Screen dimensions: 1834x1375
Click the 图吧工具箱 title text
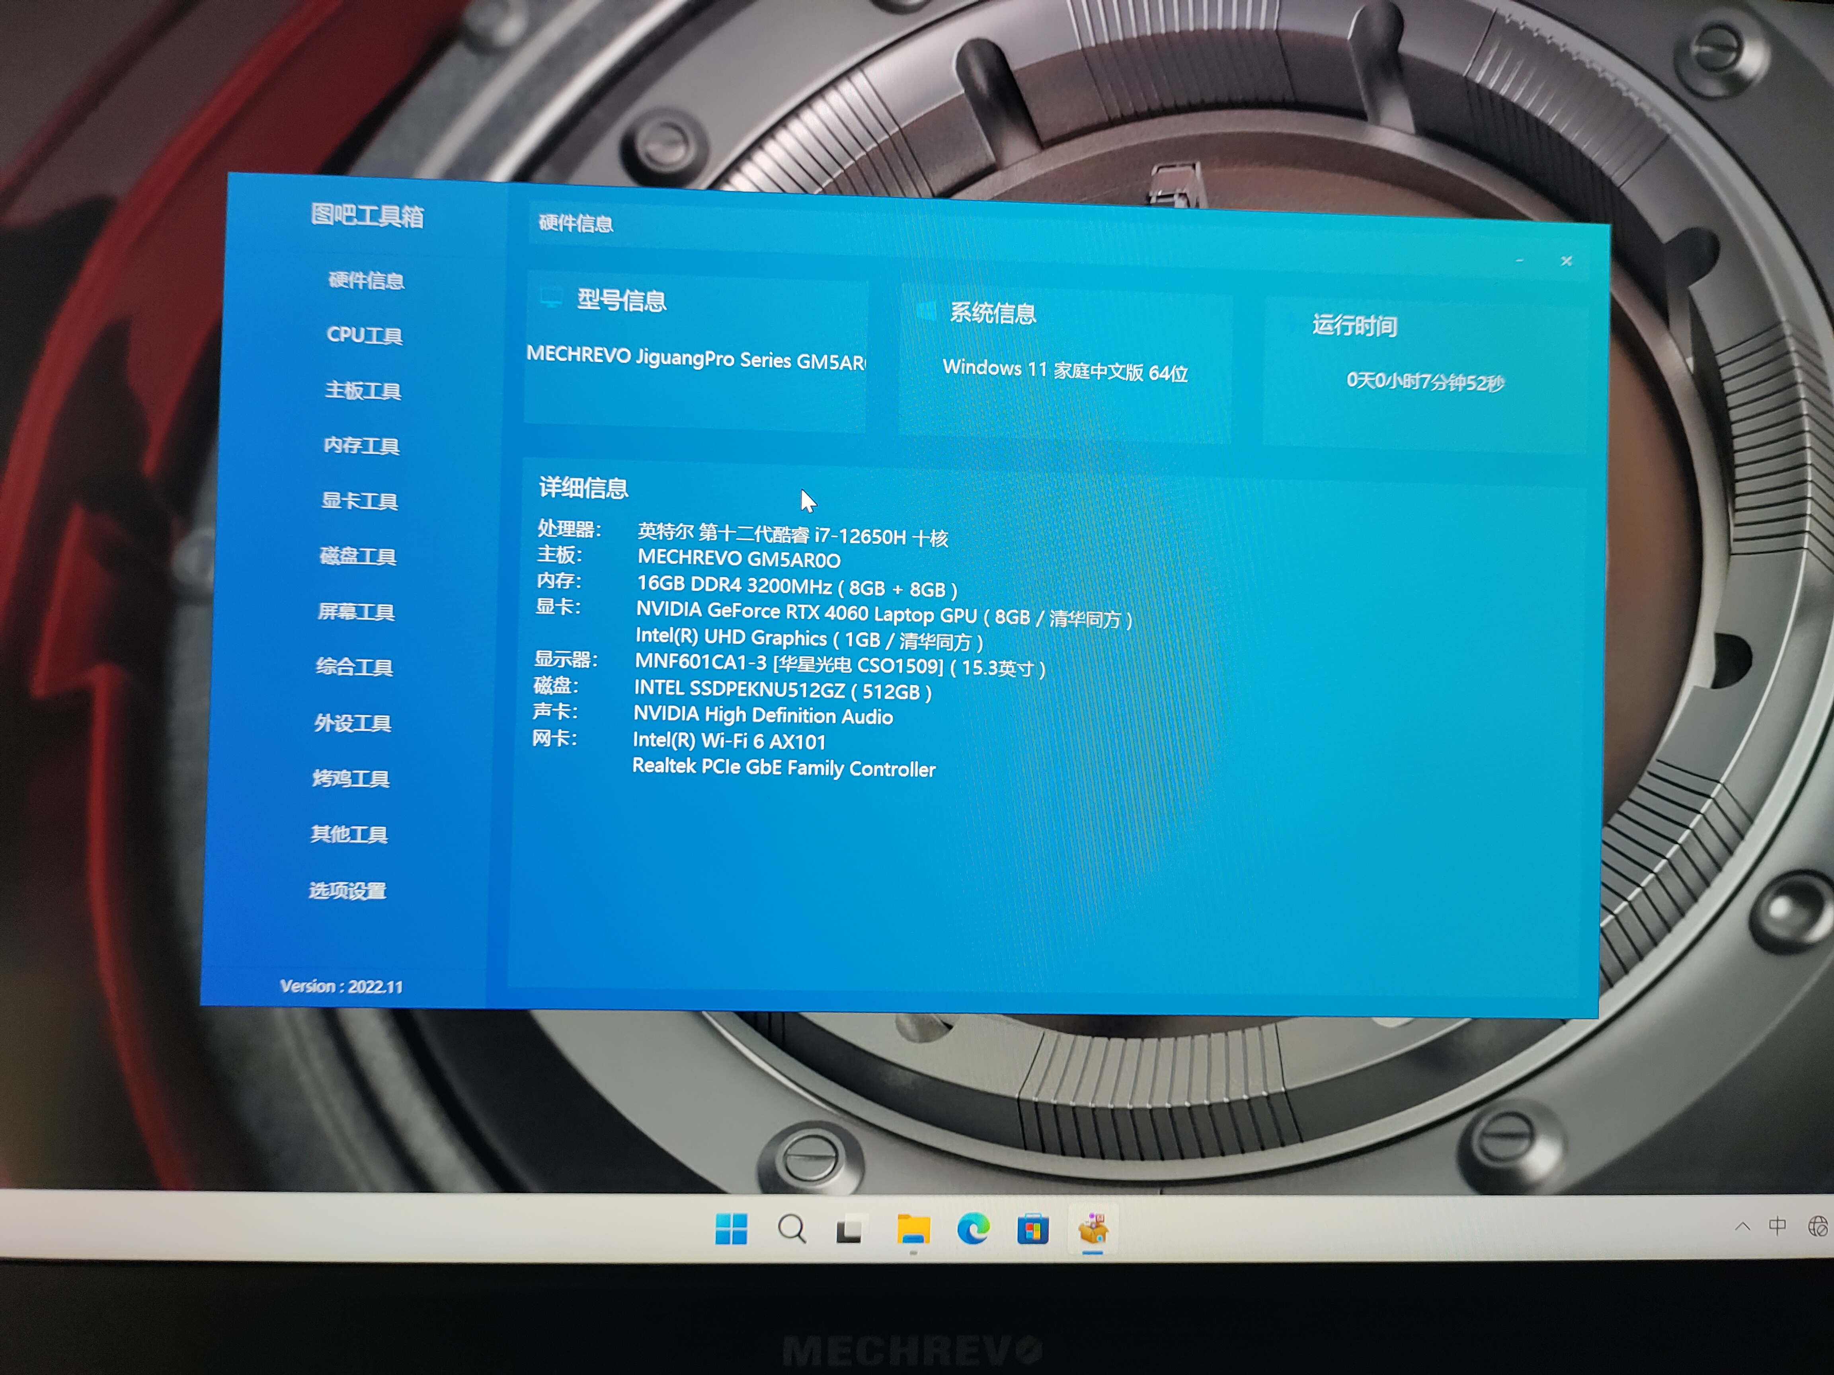pos(367,216)
